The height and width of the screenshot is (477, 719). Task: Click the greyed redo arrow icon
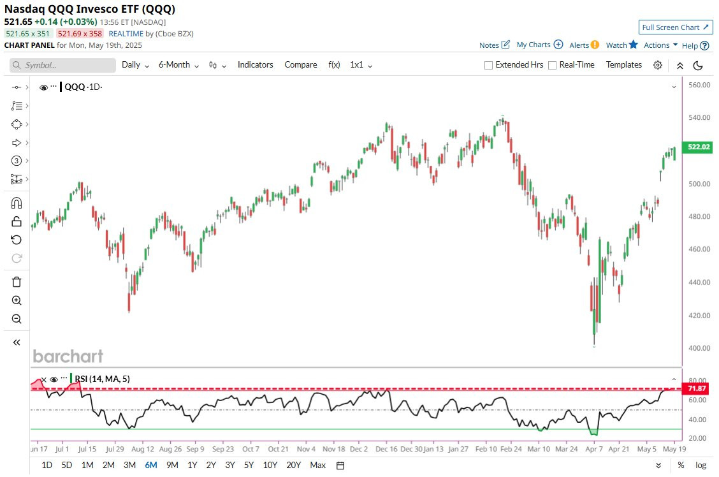17,258
